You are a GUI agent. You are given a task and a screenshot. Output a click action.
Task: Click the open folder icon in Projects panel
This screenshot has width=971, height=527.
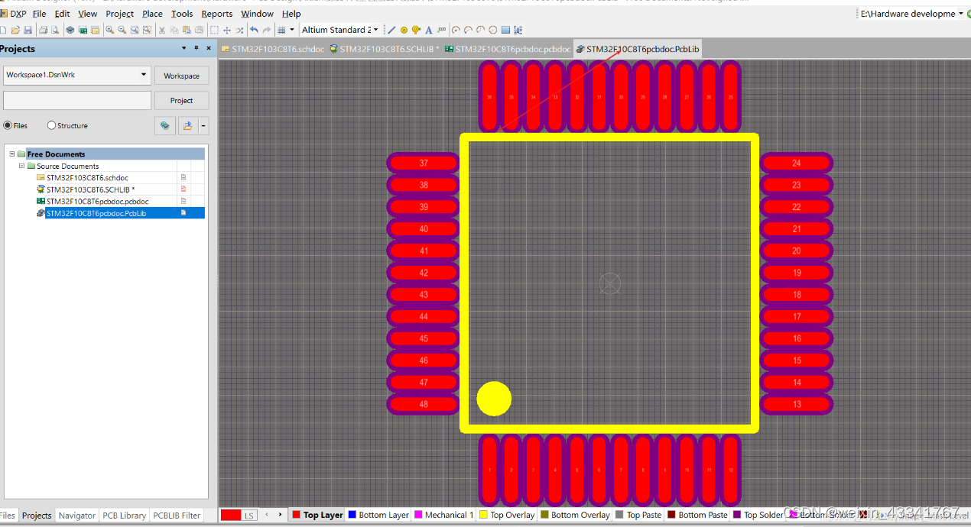click(x=188, y=126)
